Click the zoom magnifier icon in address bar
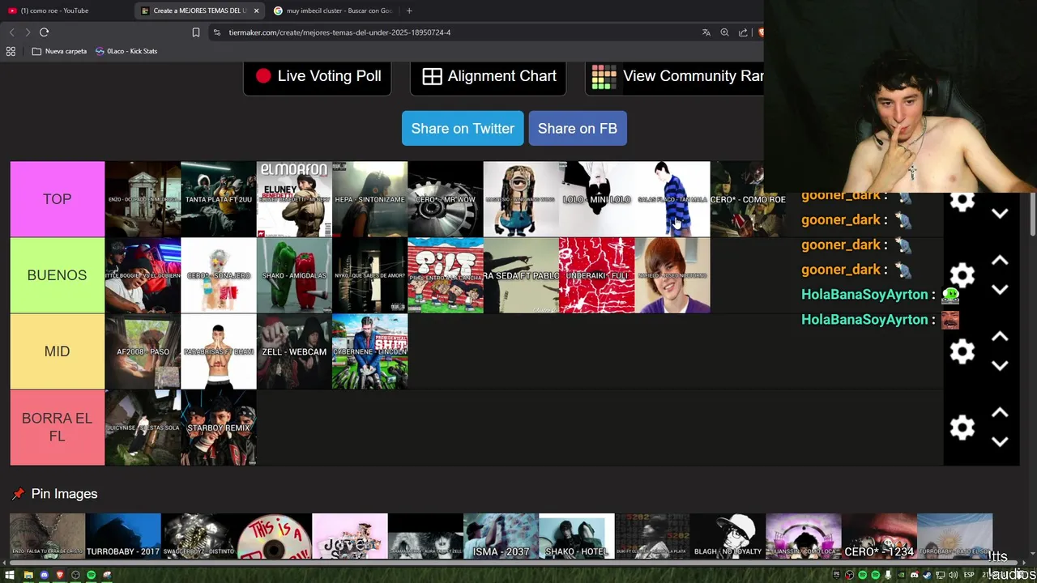This screenshot has height=583, width=1037. 724,32
